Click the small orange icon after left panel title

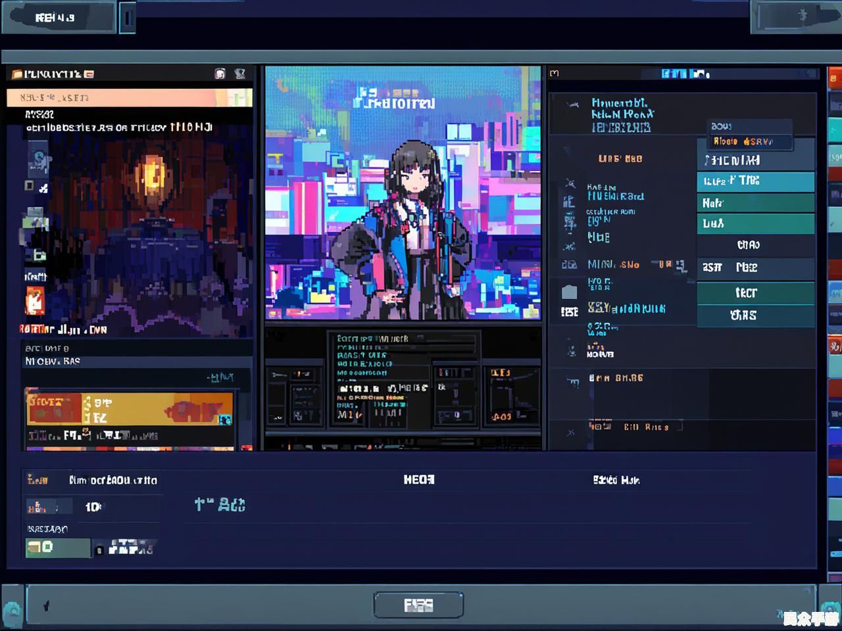coord(89,74)
